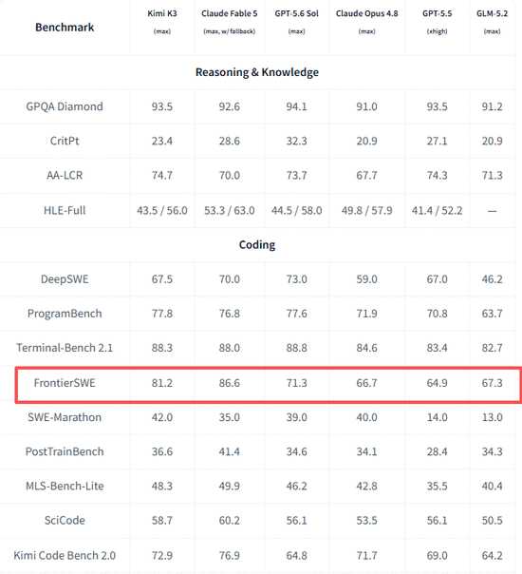Click the GLM-5.2 column header

click(492, 13)
